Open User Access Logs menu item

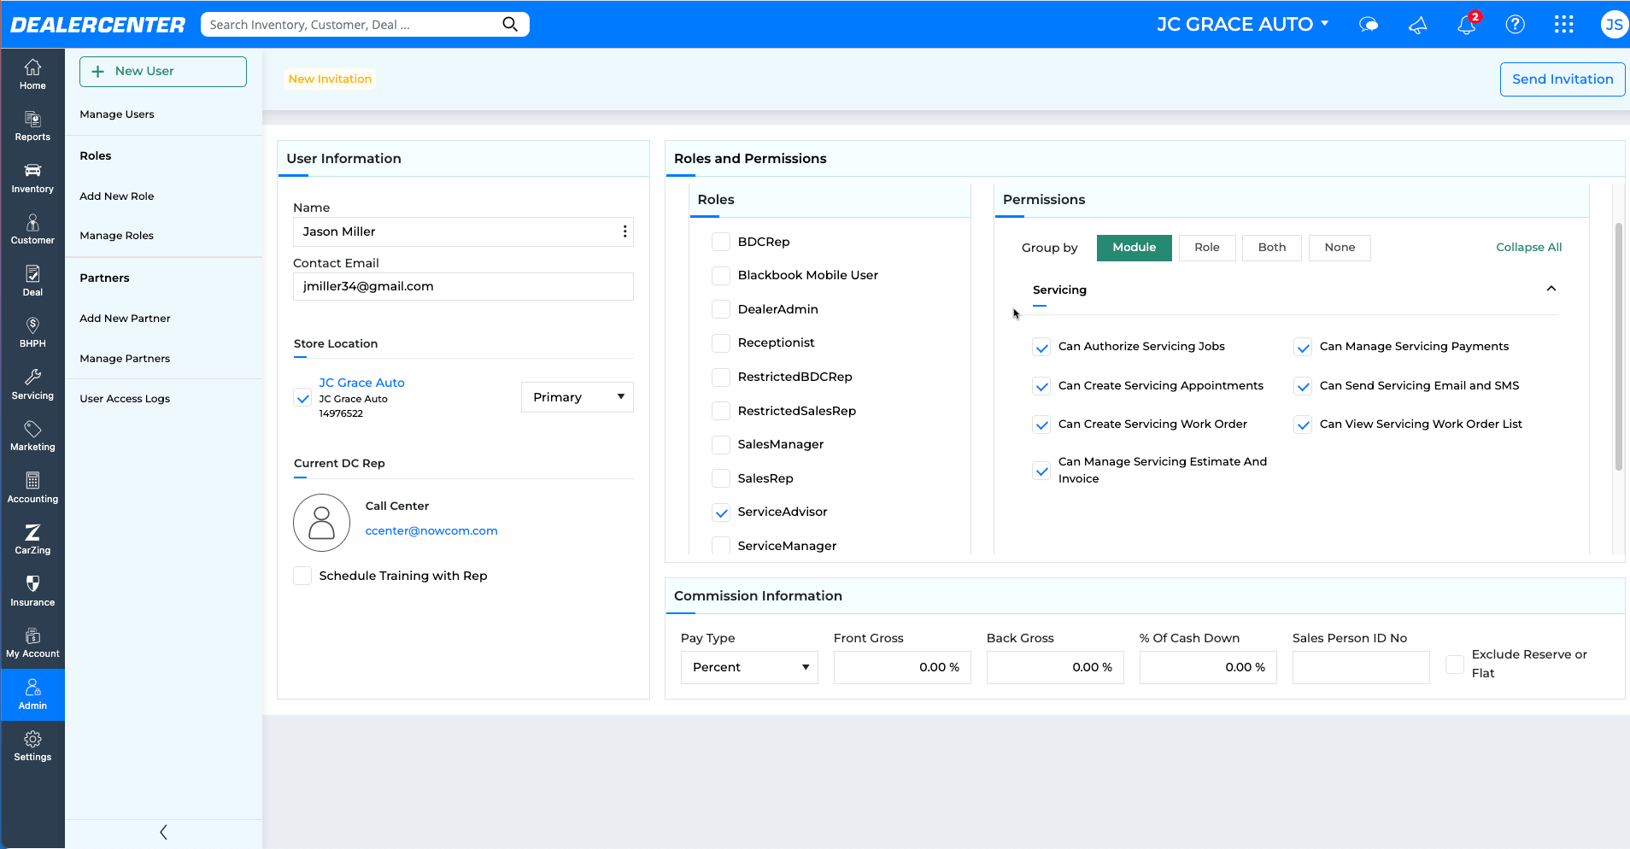pyautogui.click(x=125, y=399)
